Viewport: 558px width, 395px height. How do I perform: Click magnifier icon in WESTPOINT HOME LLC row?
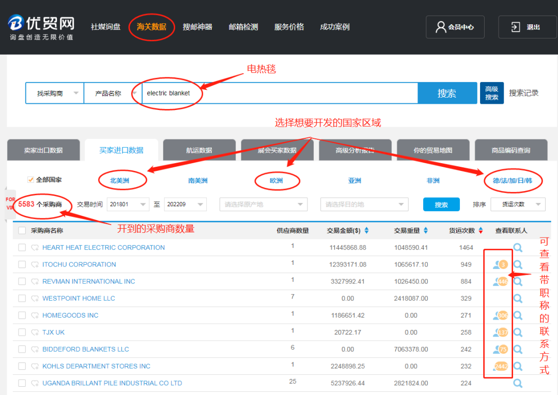(x=518, y=298)
